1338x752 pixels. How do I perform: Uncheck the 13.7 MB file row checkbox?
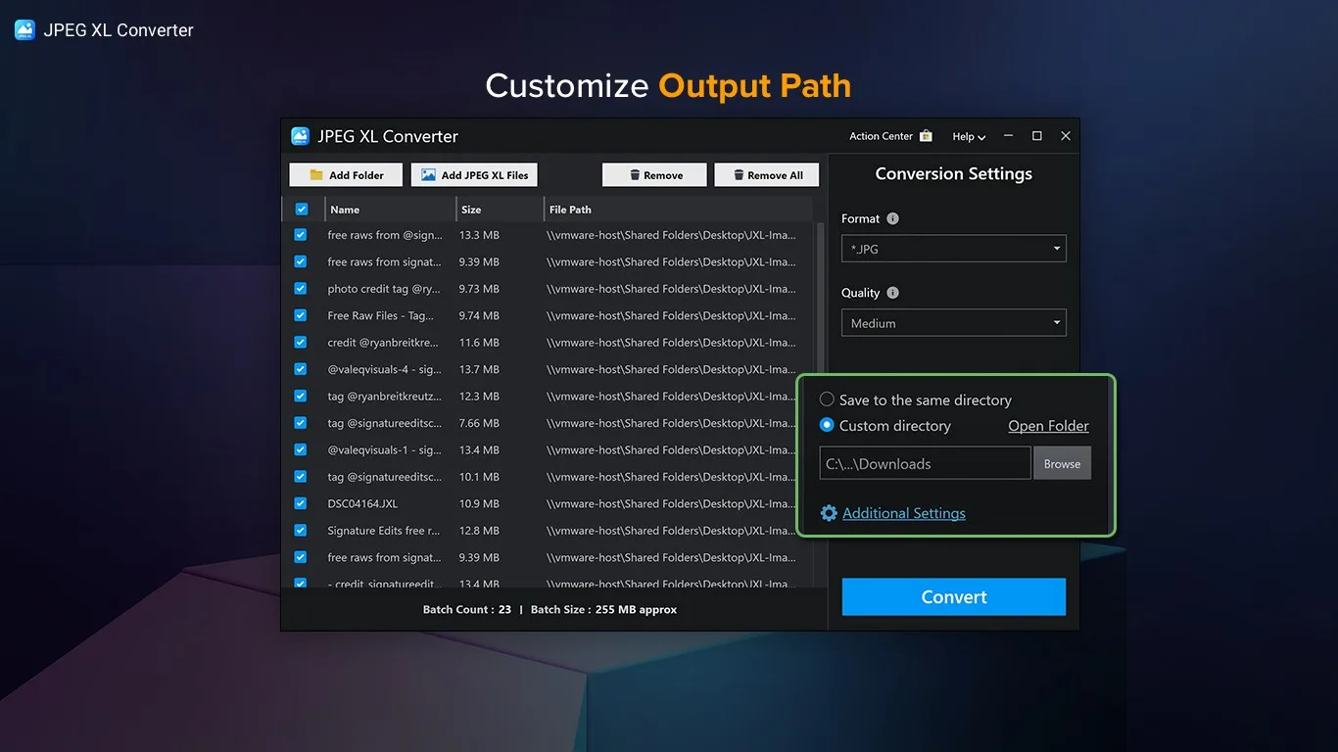301,369
